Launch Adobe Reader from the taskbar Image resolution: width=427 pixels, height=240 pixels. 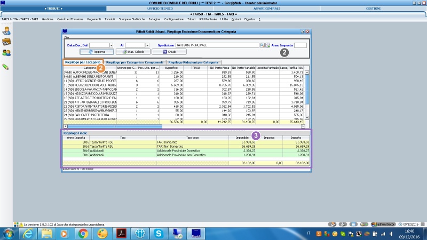coord(121,233)
